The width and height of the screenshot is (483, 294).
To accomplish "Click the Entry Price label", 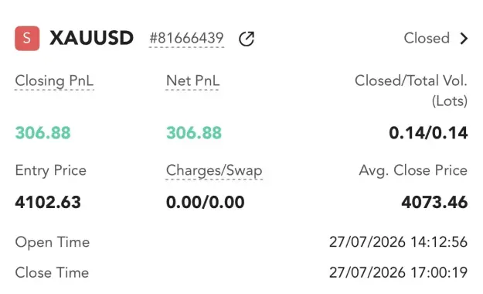I will click(x=51, y=171).
